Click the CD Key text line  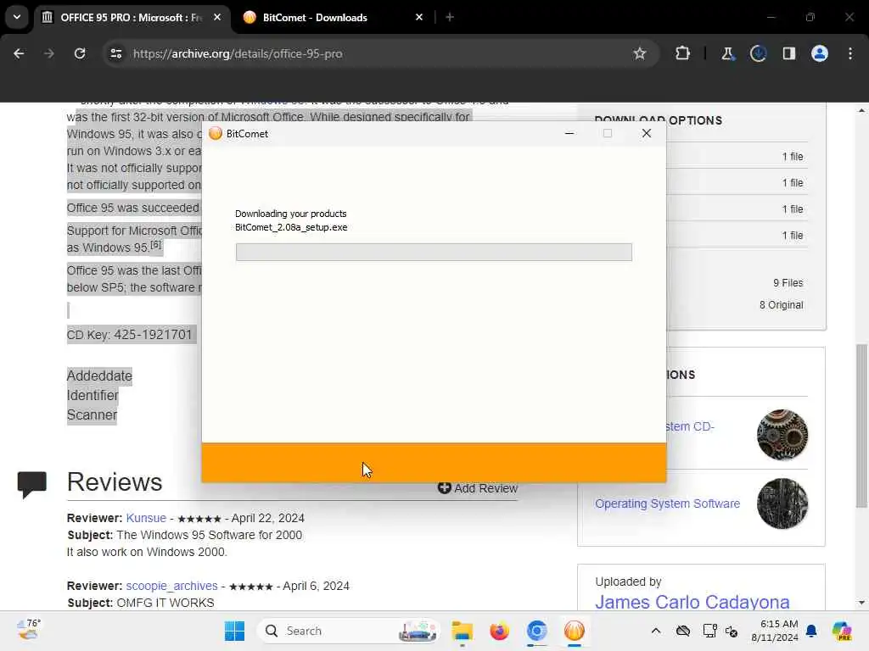pos(129,335)
